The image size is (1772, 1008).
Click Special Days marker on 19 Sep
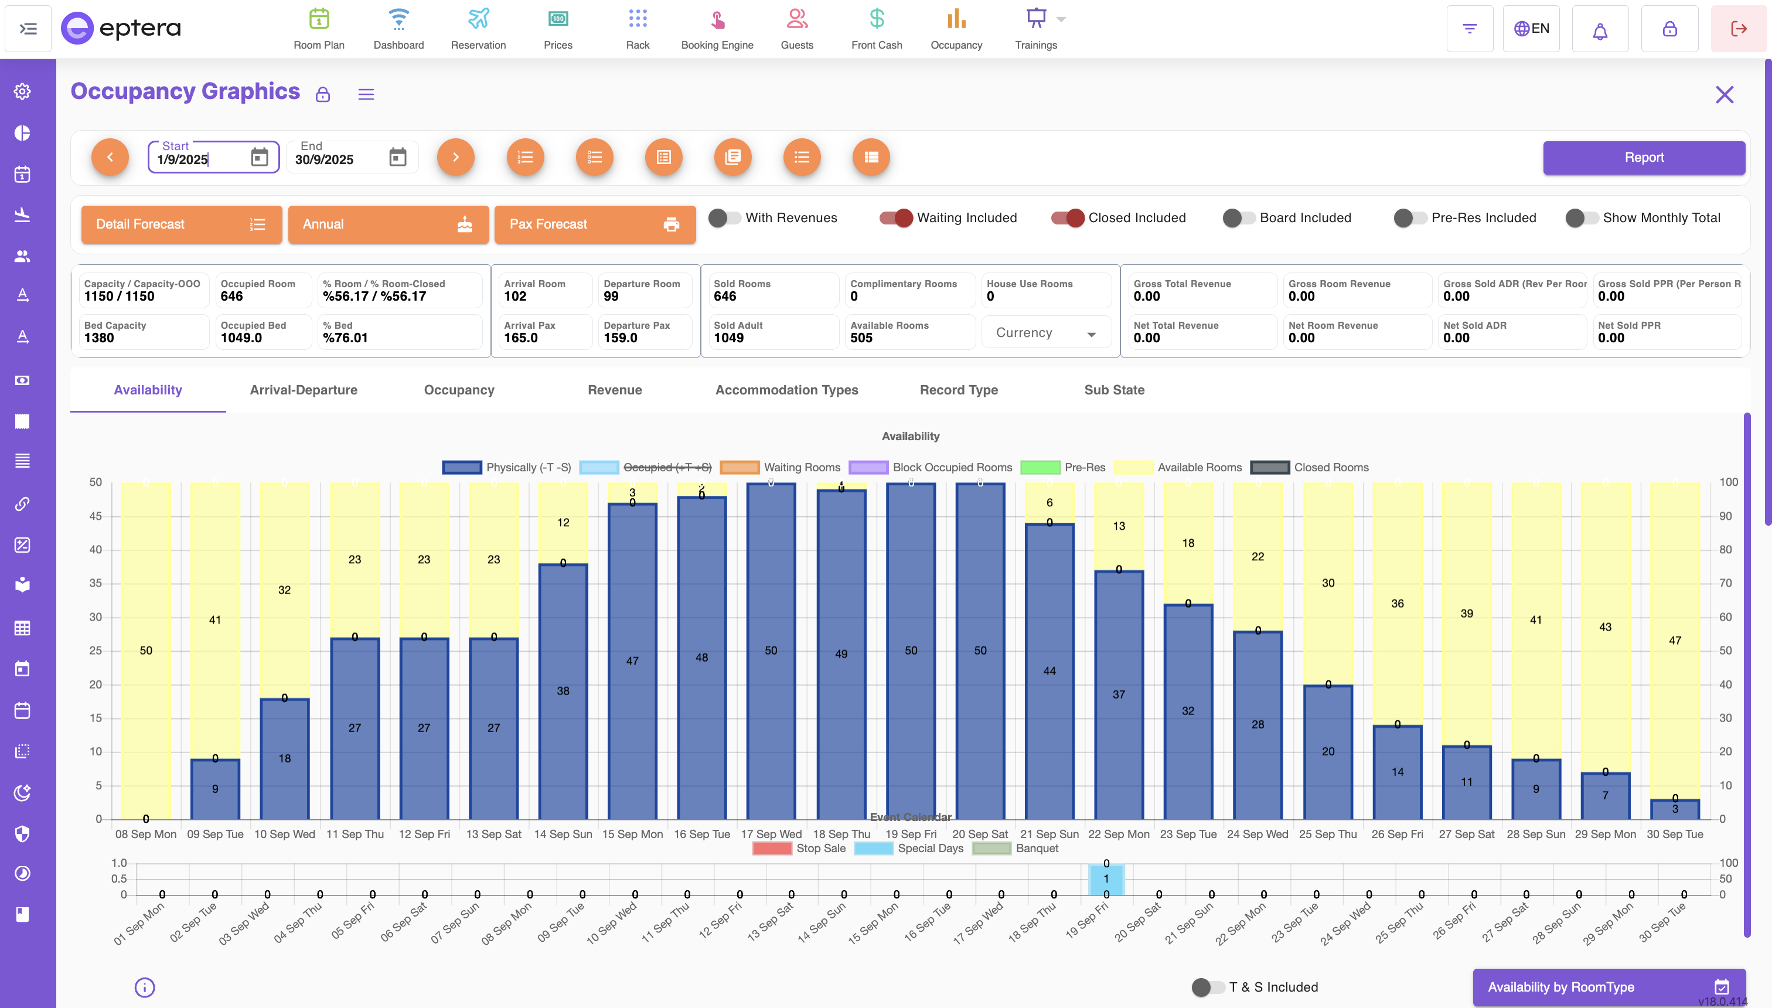click(1106, 879)
